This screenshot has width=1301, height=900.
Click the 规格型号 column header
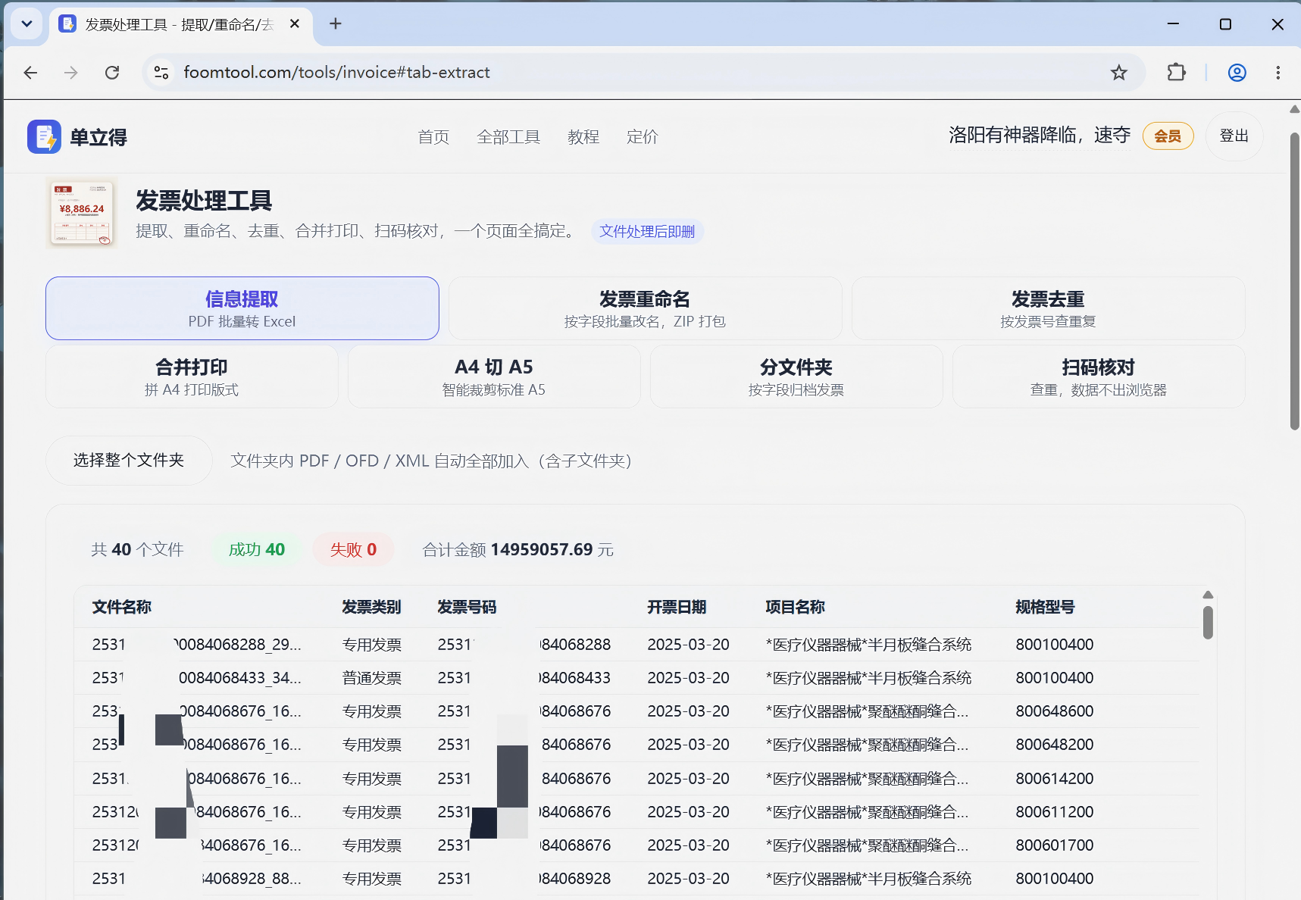click(1045, 607)
